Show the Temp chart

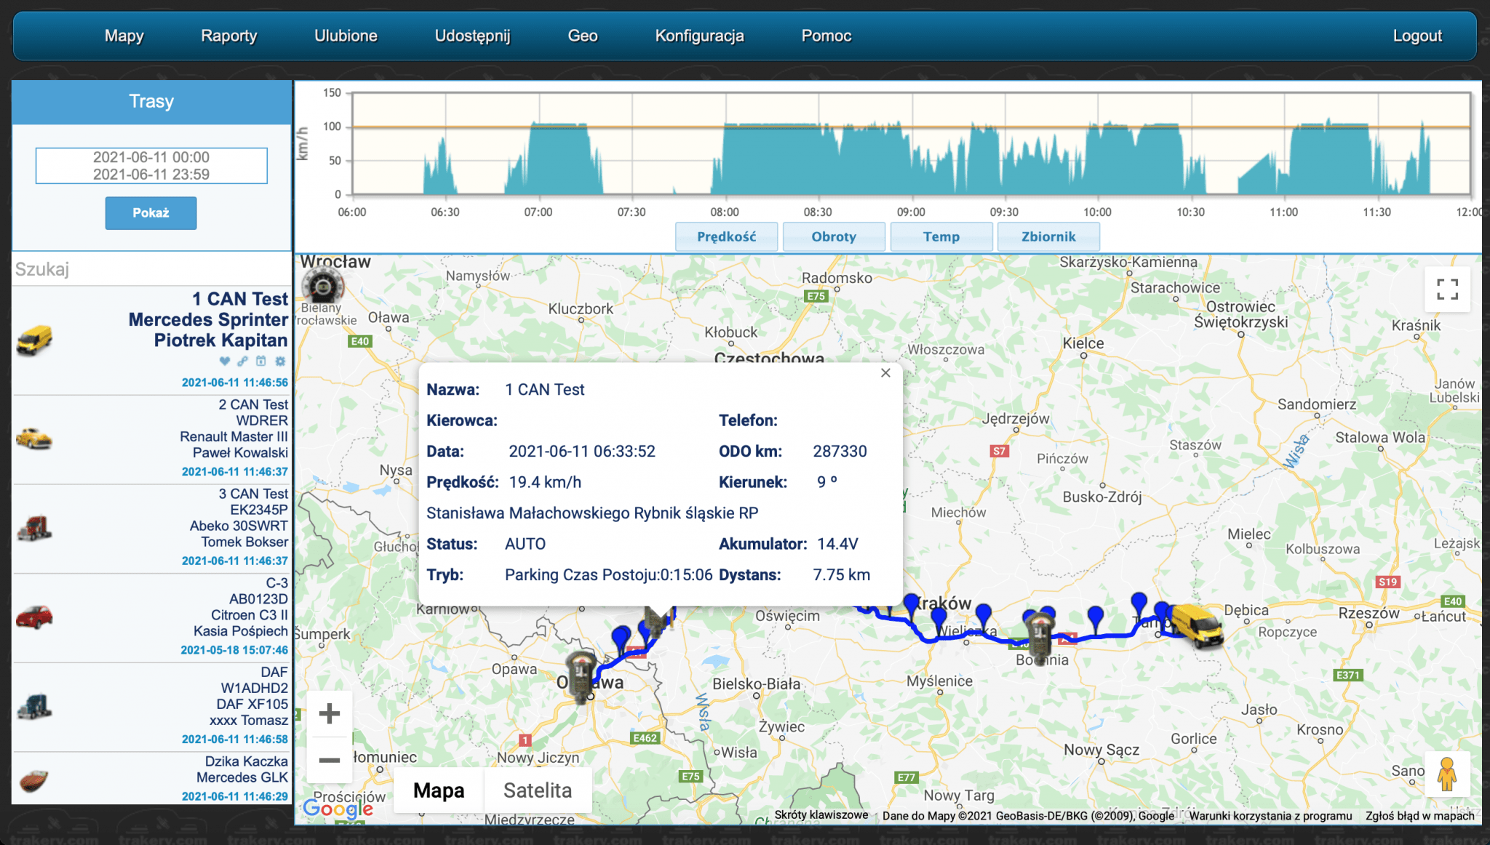tap(941, 236)
